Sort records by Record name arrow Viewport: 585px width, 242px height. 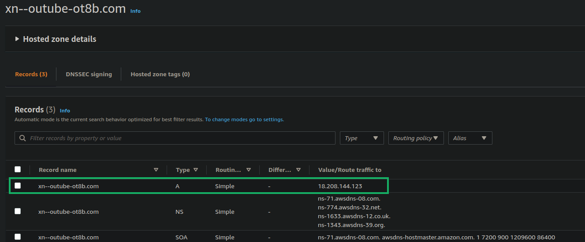[x=156, y=170]
